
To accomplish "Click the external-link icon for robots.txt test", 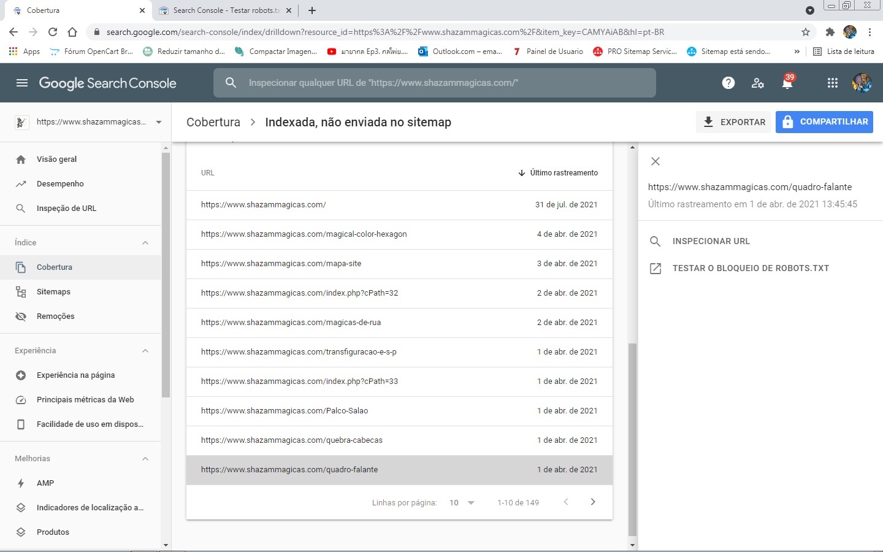I will click(656, 268).
